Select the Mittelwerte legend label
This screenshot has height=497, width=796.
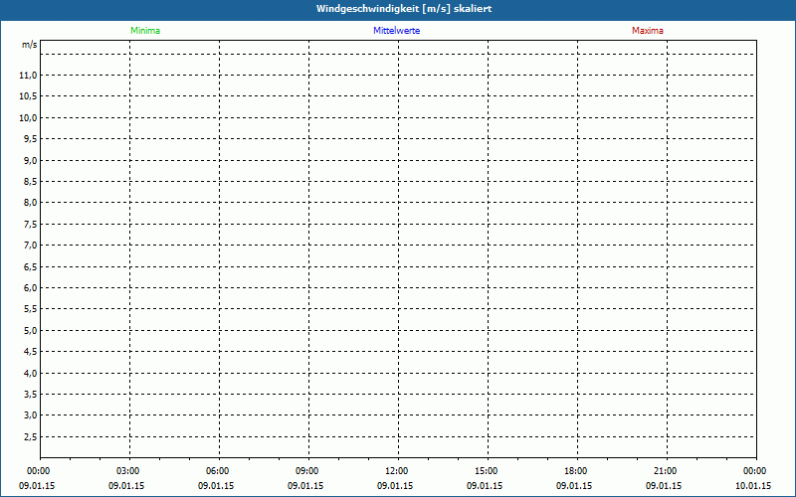coord(396,31)
